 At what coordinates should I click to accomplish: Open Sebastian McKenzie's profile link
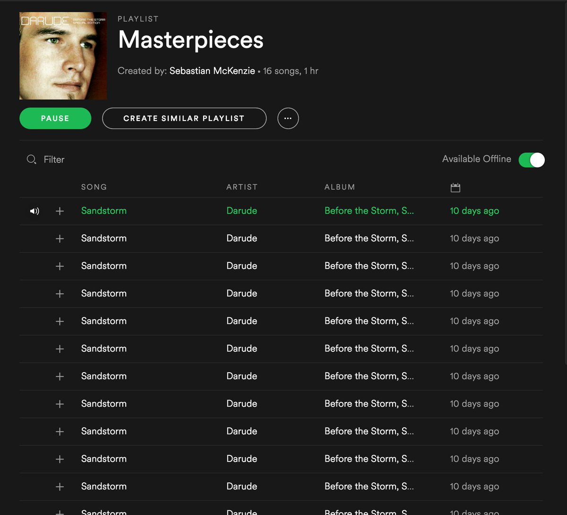[212, 71]
